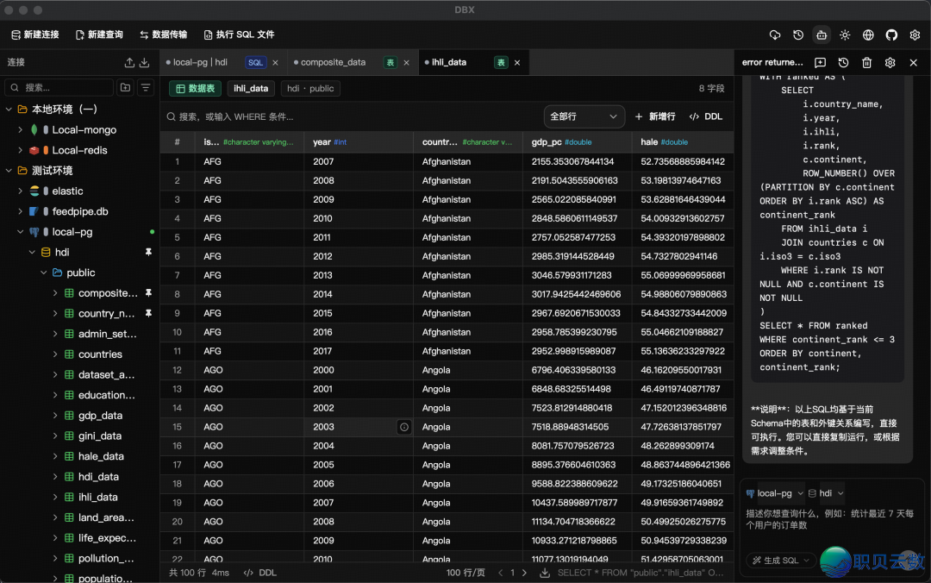Click the gdp_pc column header
Screen dimensions: 931x583
tap(577, 142)
